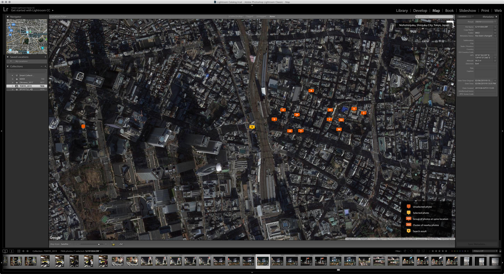Click the zoom-in plus icon beside slider

pos(106,244)
